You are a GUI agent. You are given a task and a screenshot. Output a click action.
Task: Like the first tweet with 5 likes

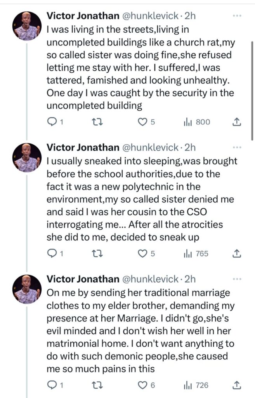coord(143,122)
